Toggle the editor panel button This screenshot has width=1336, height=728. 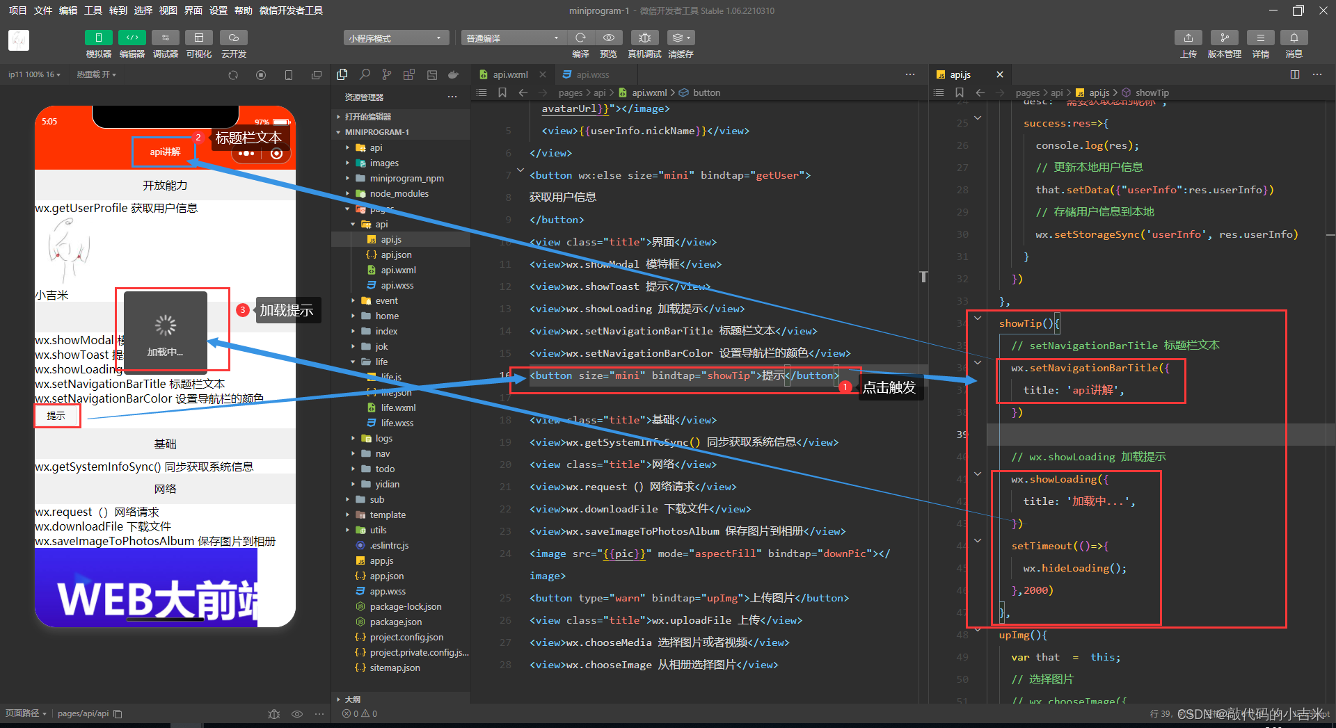pyautogui.click(x=132, y=38)
